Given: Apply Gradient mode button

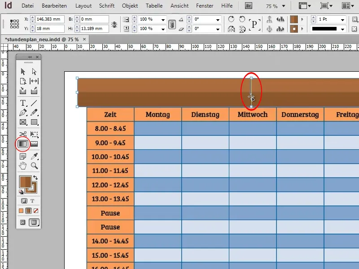Looking at the screenshot, I should pyautogui.click(x=28, y=211).
